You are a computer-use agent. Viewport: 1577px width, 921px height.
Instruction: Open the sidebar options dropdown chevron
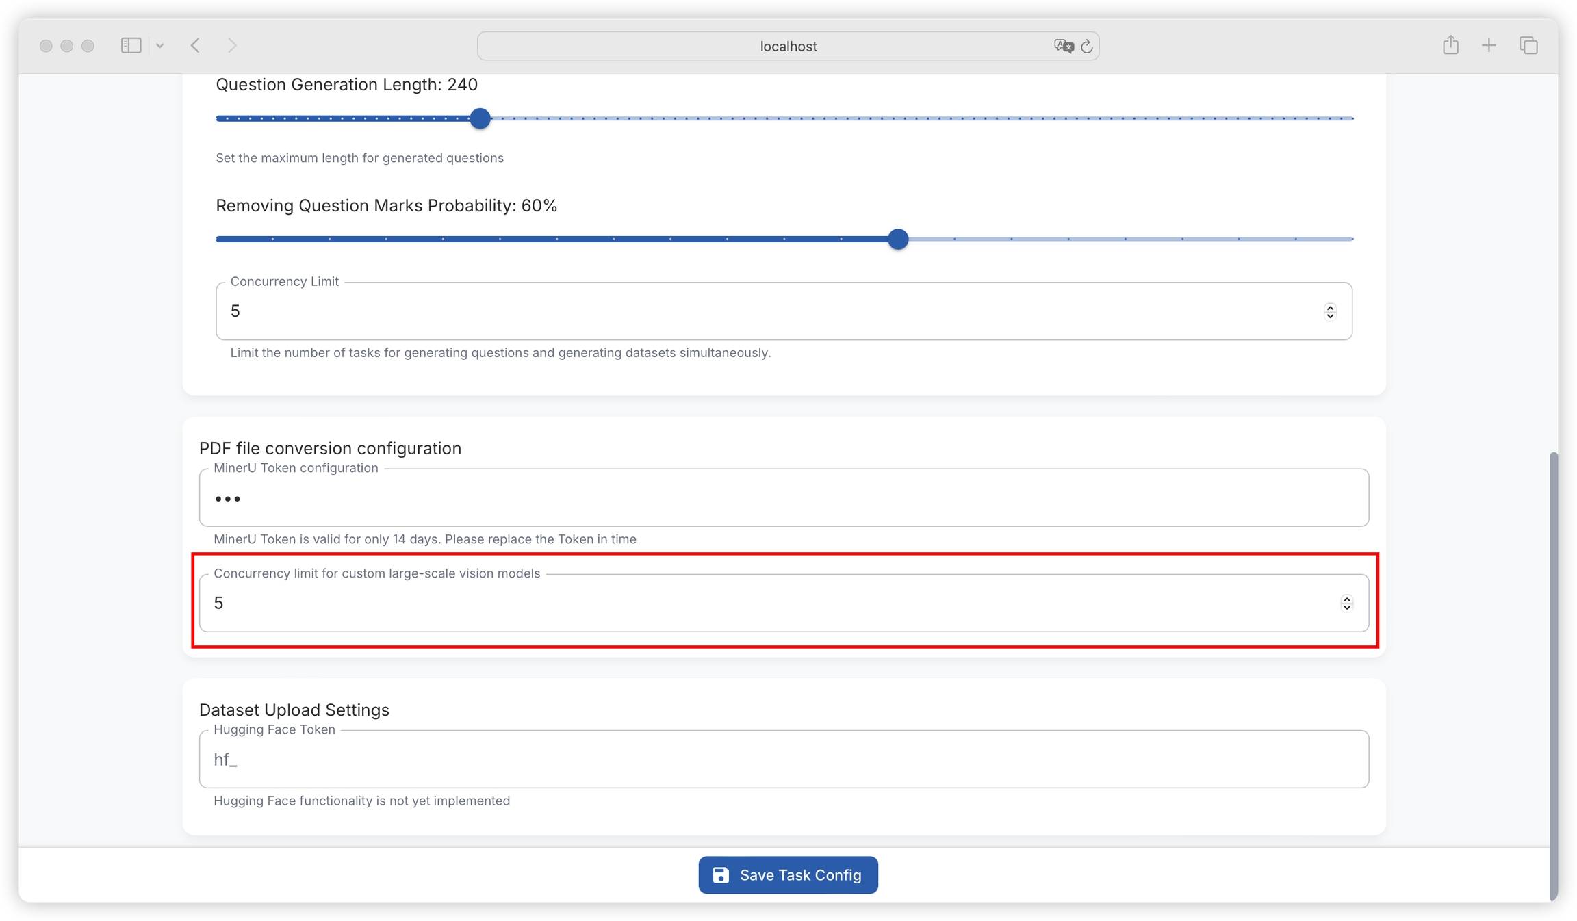coord(159,46)
